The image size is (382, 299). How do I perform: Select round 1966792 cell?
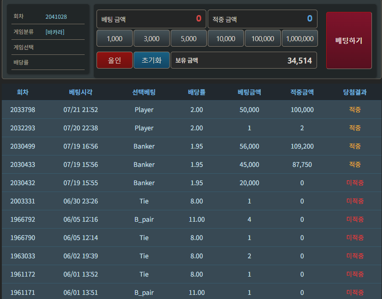23,219
